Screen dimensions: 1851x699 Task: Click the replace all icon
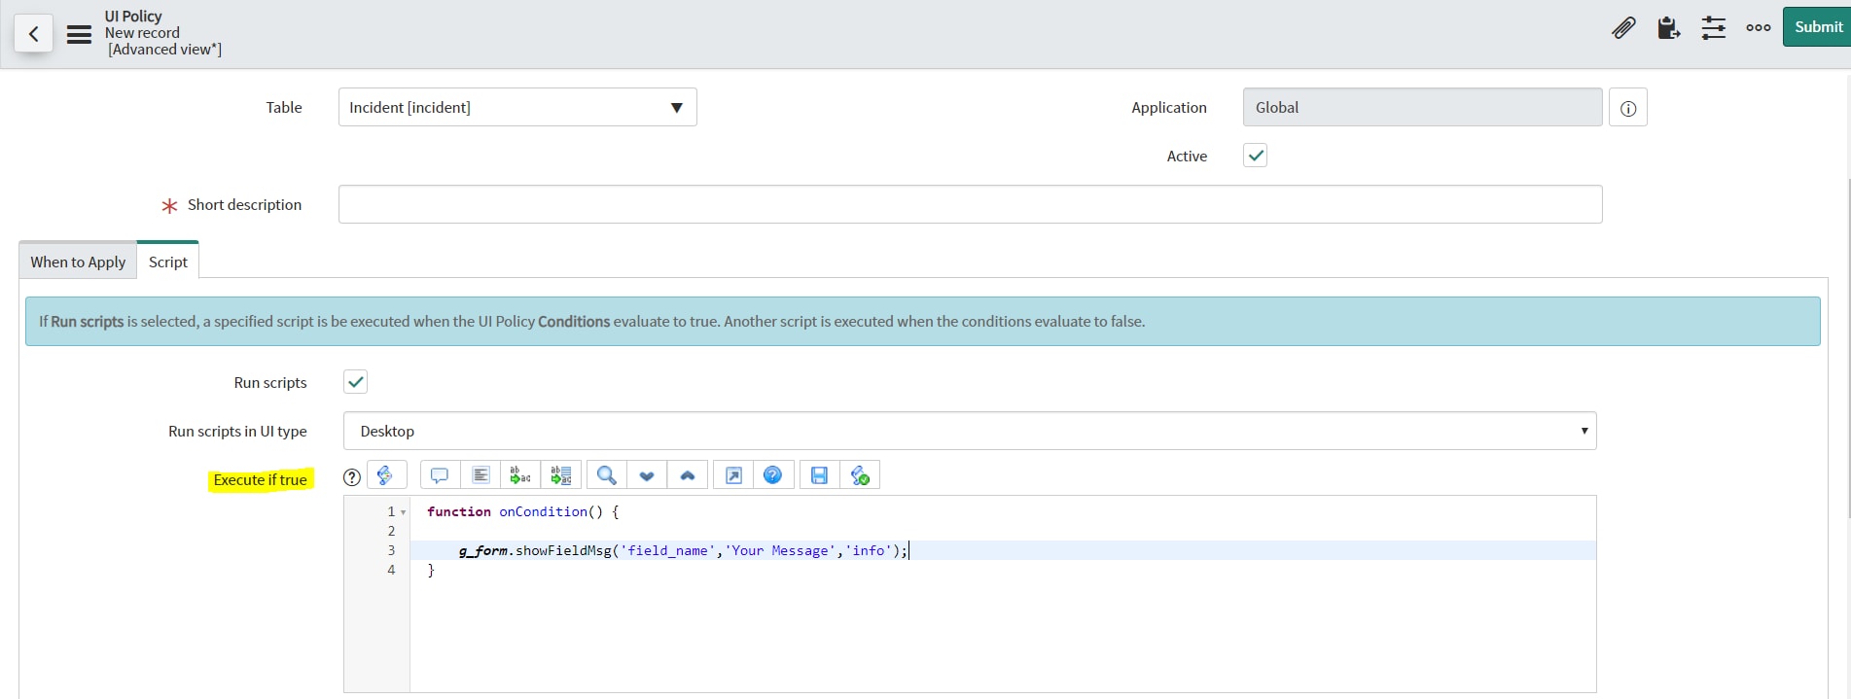coord(561,475)
